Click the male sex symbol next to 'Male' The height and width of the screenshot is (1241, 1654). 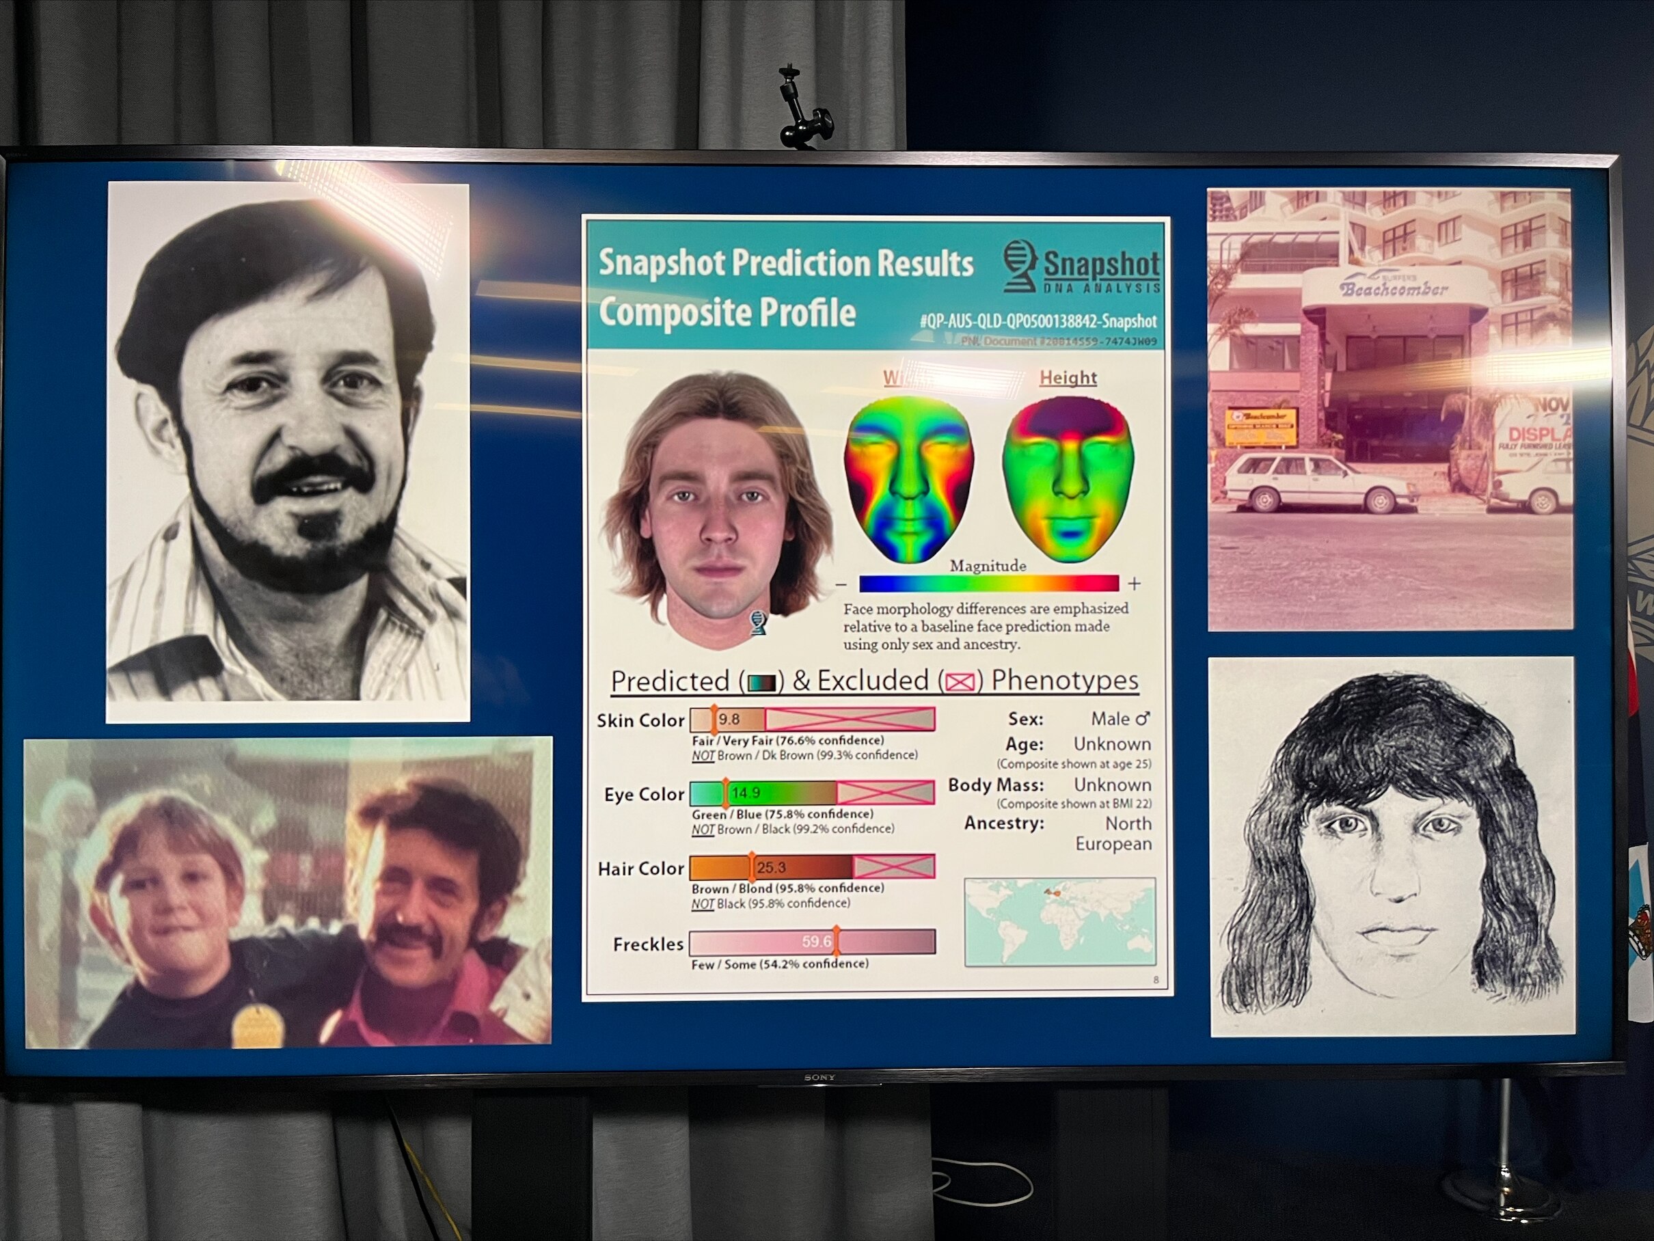[x=1145, y=719]
